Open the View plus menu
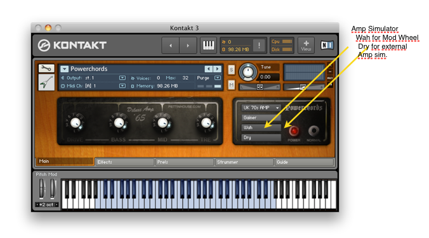 point(306,46)
